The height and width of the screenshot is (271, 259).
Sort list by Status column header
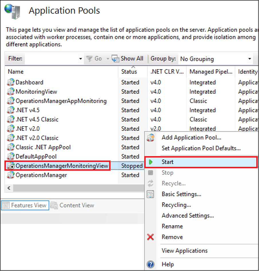(x=129, y=72)
